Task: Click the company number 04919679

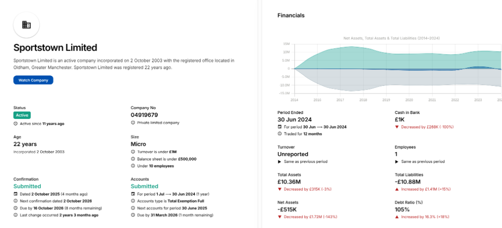Action: (x=145, y=115)
